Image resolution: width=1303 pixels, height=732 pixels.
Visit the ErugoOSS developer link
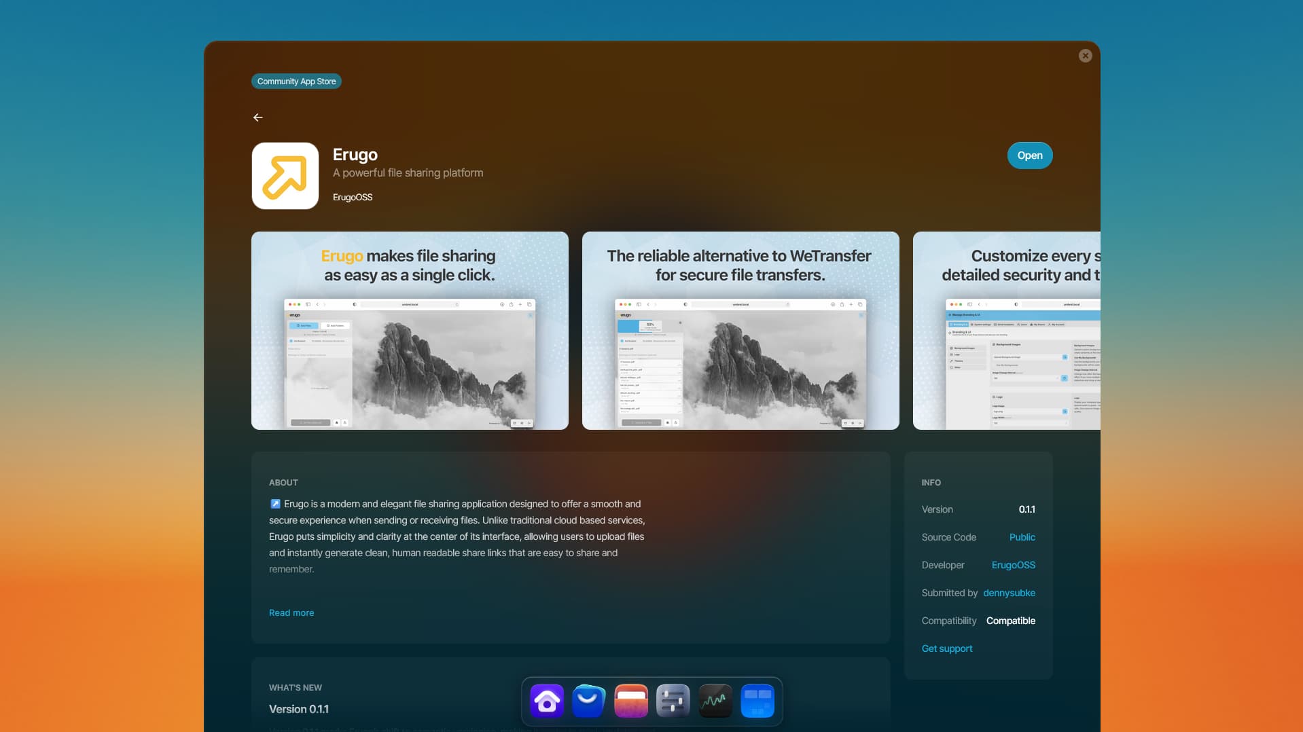tap(1013, 565)
